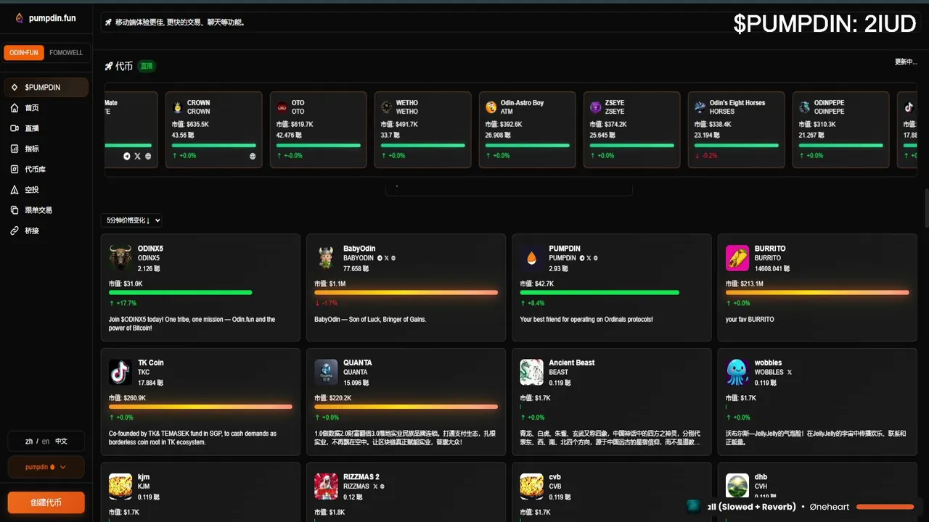The width and height of the screenshot is (929, 522).
Task: Open Telegram icon on the Mate card
Action: 127,156
